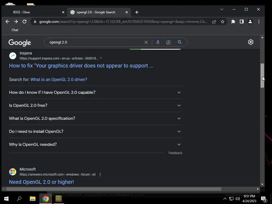Viewport: 272px width, 204px height.
Task: Click the scroll up arrow
Action: click(x=262, y=37)
